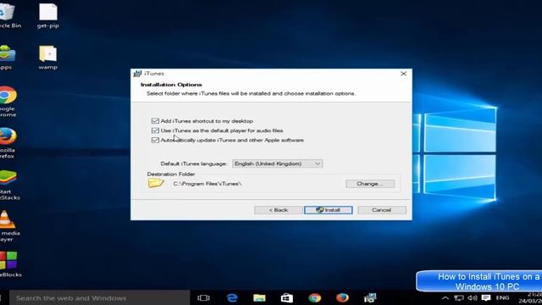This screenshot has width=542, height=305.
Task: Select VLC media player desktop shortcut
Action: [x=9, y=226]
